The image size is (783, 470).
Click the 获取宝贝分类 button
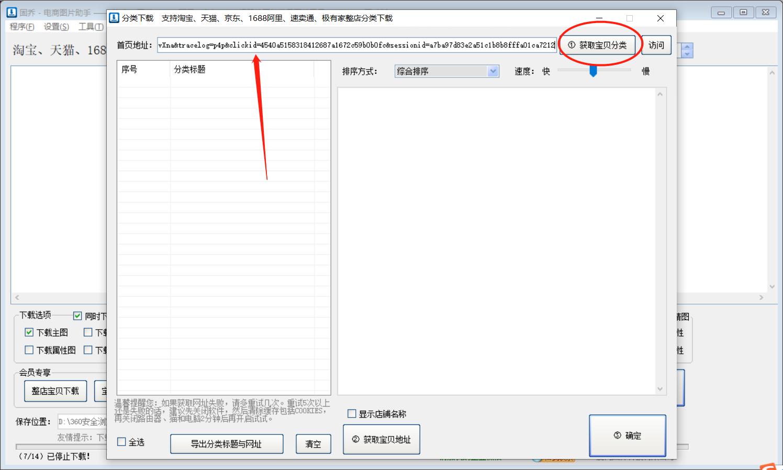click(598, 44)
